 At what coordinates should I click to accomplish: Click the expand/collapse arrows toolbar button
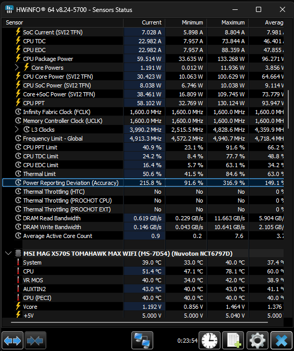[x=13, y=341]
